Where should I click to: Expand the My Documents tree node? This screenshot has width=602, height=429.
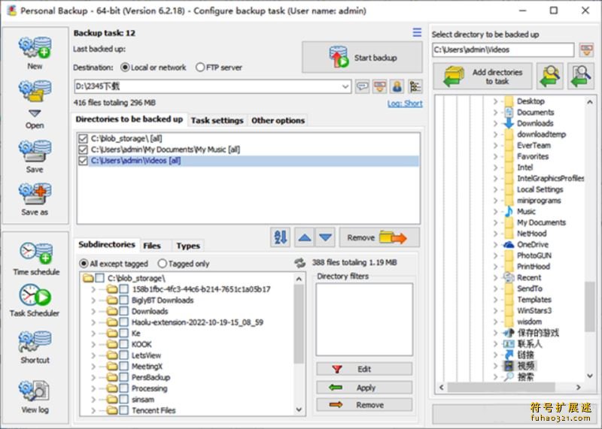[x=495, y=222]
